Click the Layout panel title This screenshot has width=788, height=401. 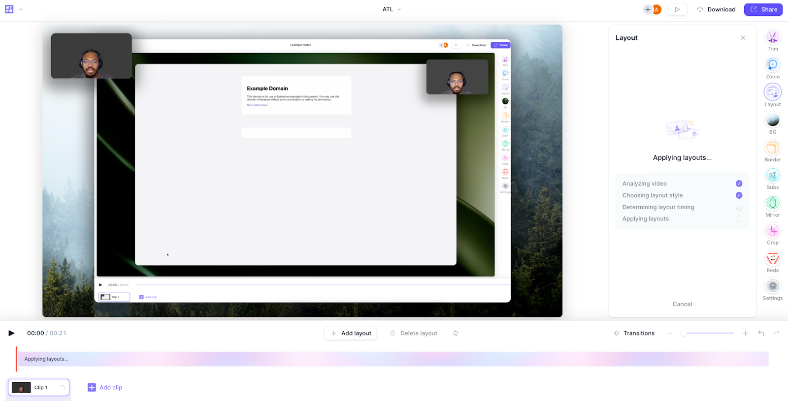(x=626, y=38)
